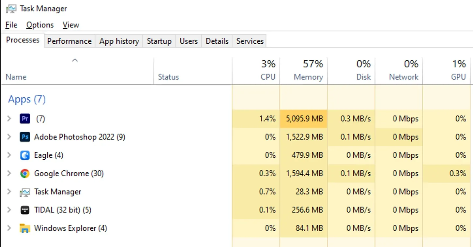473x247 pixels.
Task: Click the 28.3 MB memory value
Action: point(309,192)
